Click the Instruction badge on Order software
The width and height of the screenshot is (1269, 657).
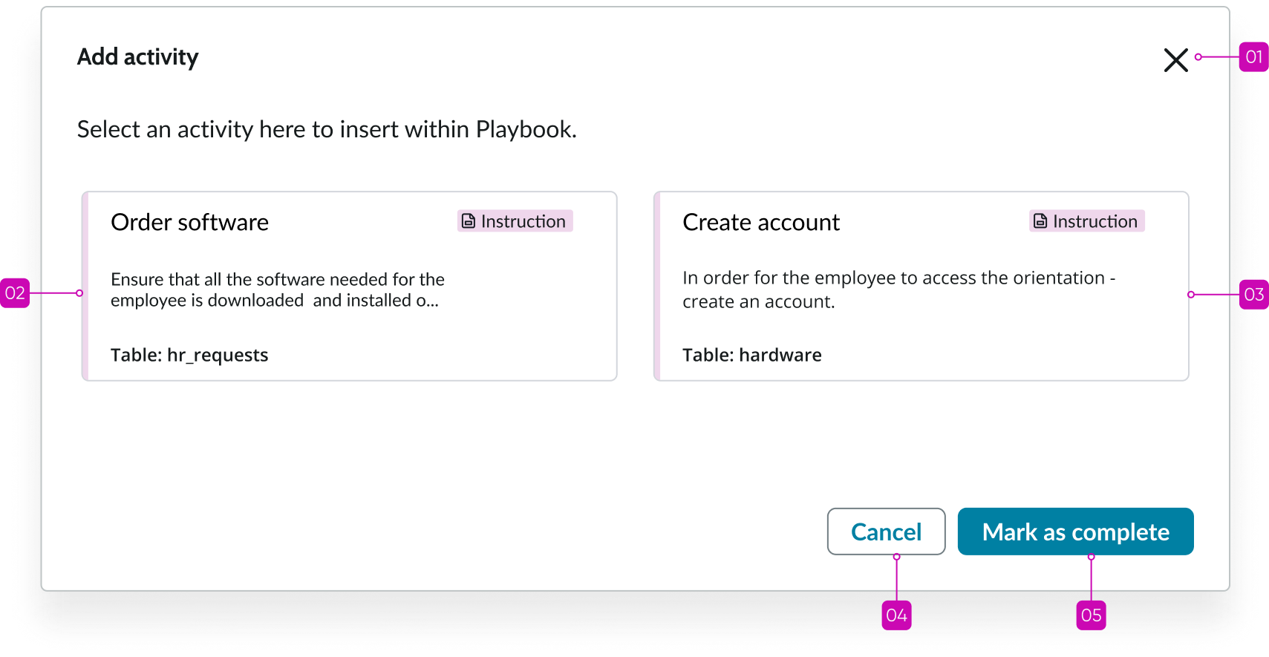pyautogui.click(x=515, y=220)
